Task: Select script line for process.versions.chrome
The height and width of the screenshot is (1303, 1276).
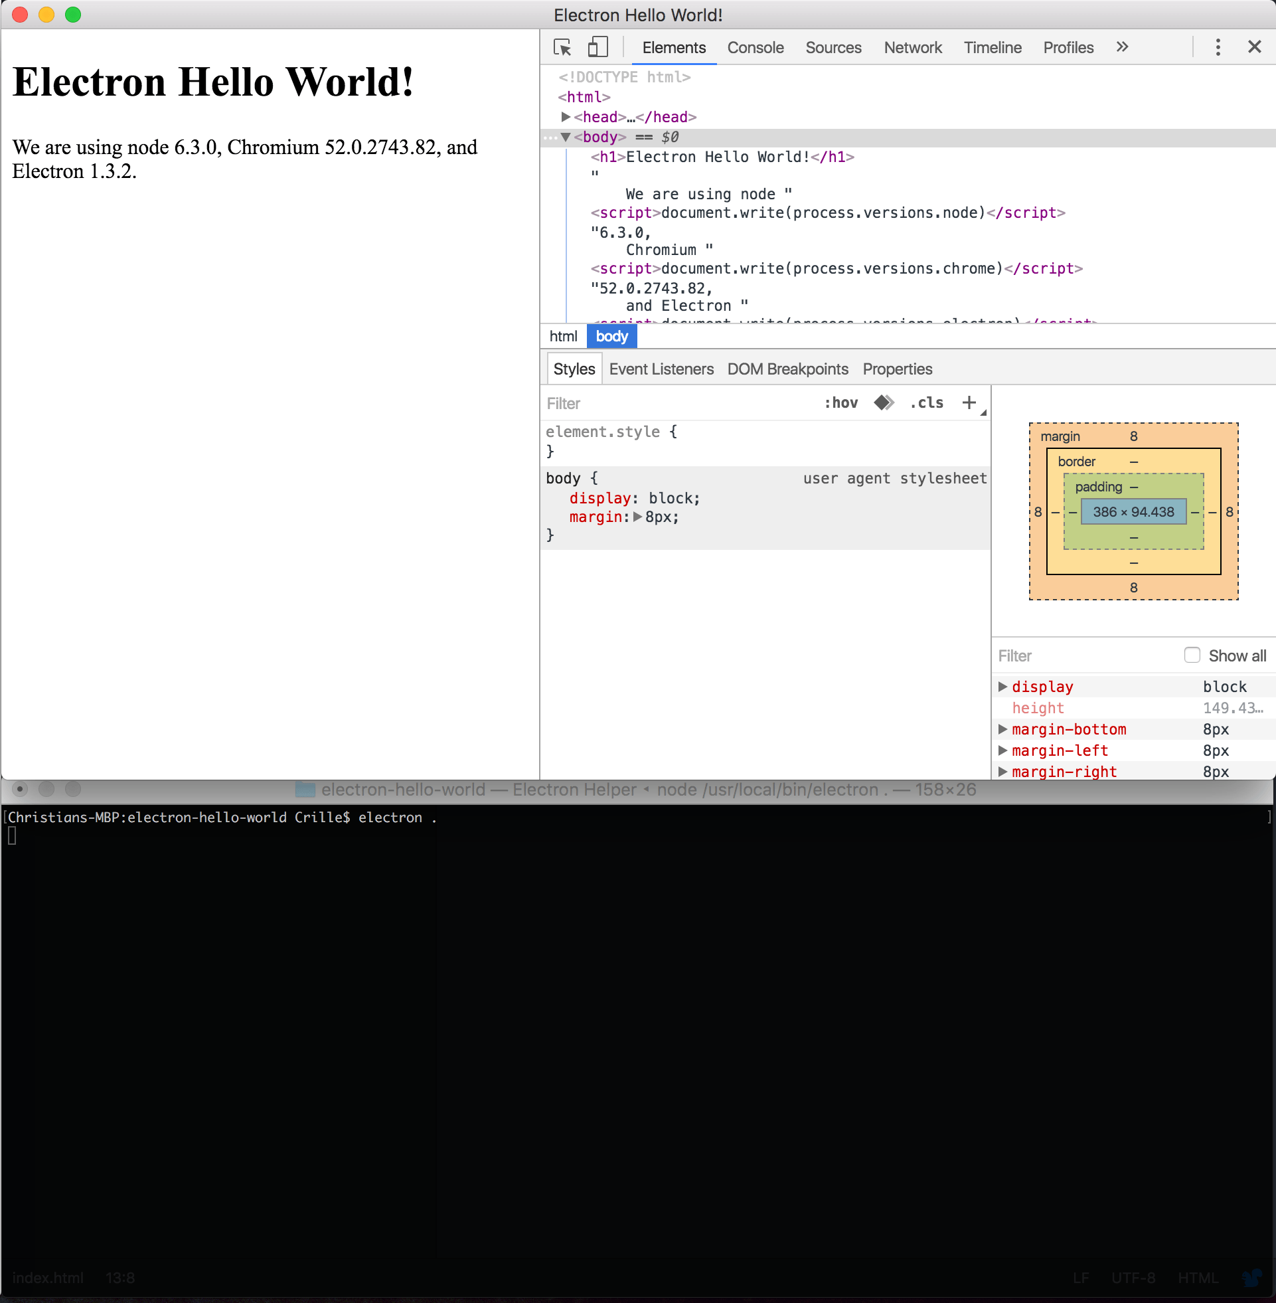Action: pos(837,268)
